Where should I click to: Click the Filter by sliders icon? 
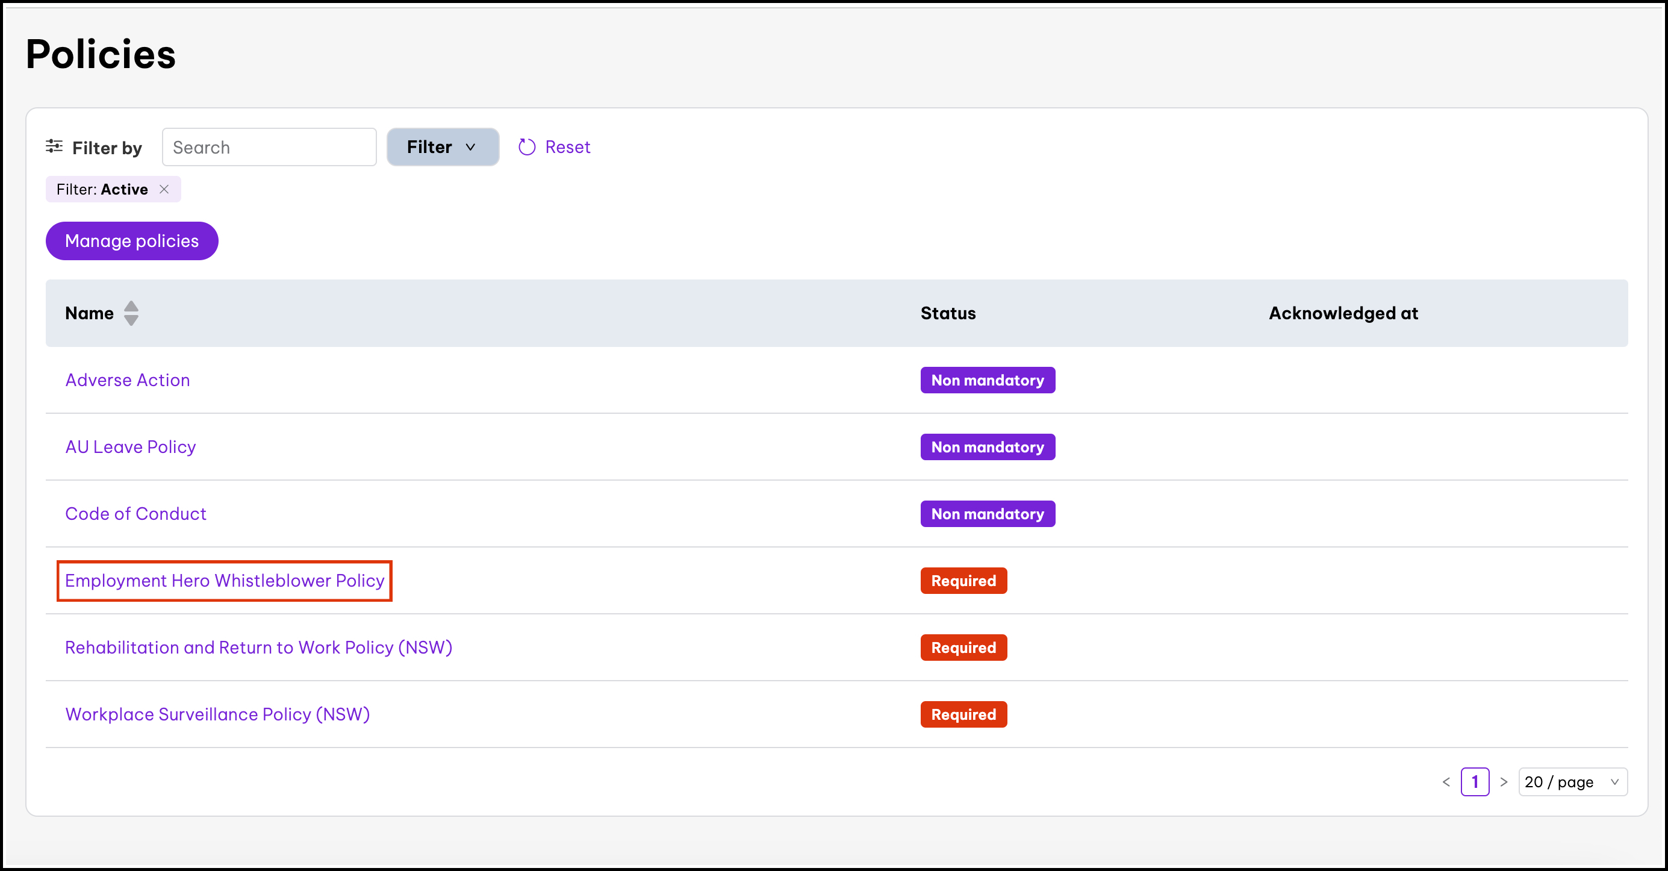[54, 146]
